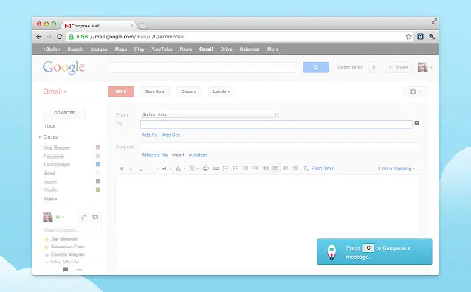Expand the Circles section

pos(40,137)
